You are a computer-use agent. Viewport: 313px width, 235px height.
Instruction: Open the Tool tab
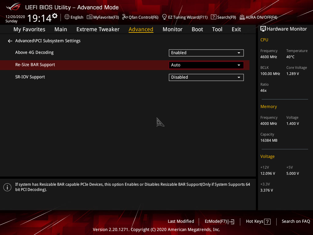point(217,29)
